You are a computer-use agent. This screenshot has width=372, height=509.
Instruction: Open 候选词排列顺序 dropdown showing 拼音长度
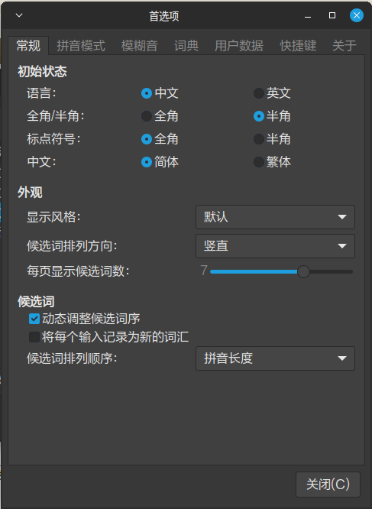click(275, 358)
